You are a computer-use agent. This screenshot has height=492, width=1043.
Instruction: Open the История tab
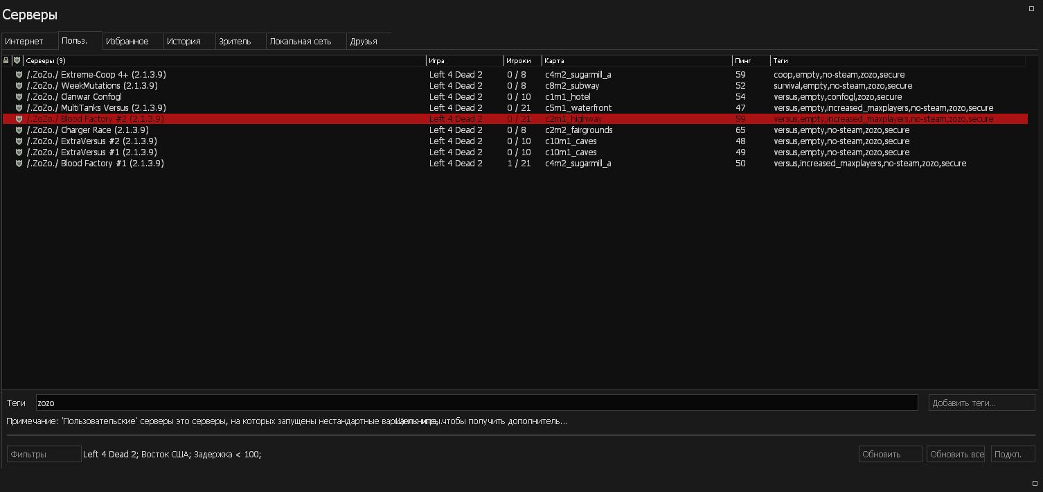pos(189,41)
